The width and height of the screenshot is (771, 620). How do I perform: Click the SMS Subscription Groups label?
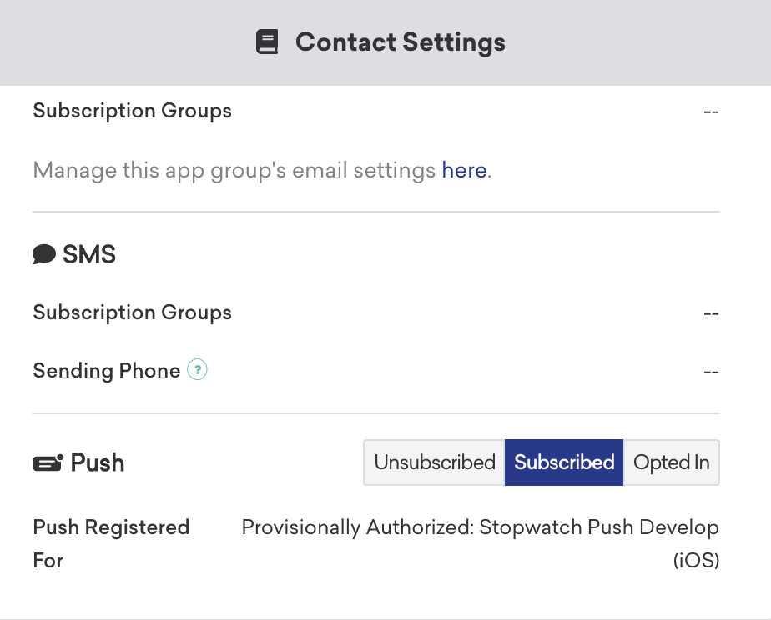click(133, 312)
